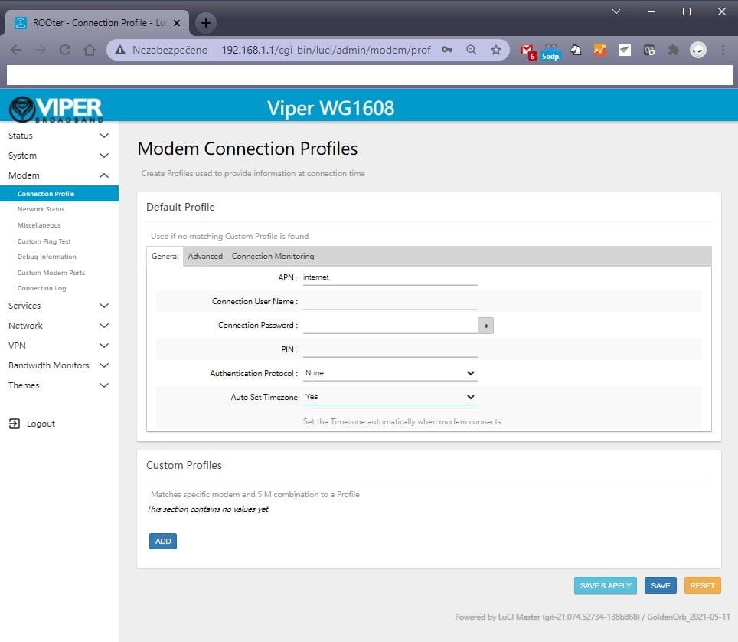Open the zoom magnifier icon in address bar
Screen dimensions: 738x642
click(x=471, y=50)
